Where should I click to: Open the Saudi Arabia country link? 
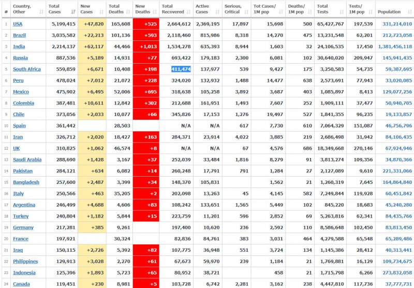[27, 160]
